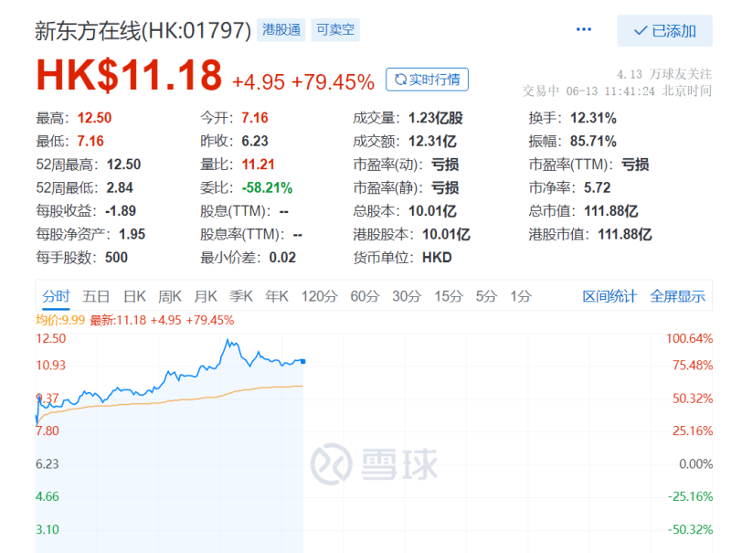Image resolution: width=731 pixels, height=553 pixels.
Task: Refresh quotes via 实时行情 button
Action: (x=427, y=80)
